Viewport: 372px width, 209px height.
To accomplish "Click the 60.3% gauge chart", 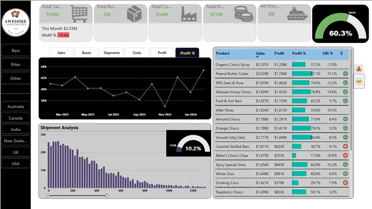I will tap(341, 24).
